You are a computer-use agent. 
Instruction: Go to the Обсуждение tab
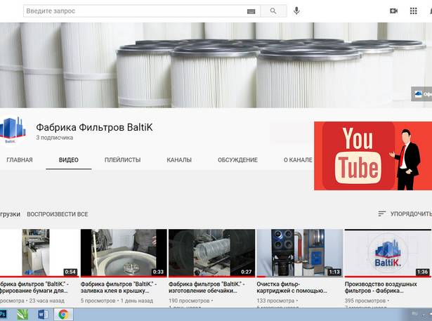pos(237,160)
